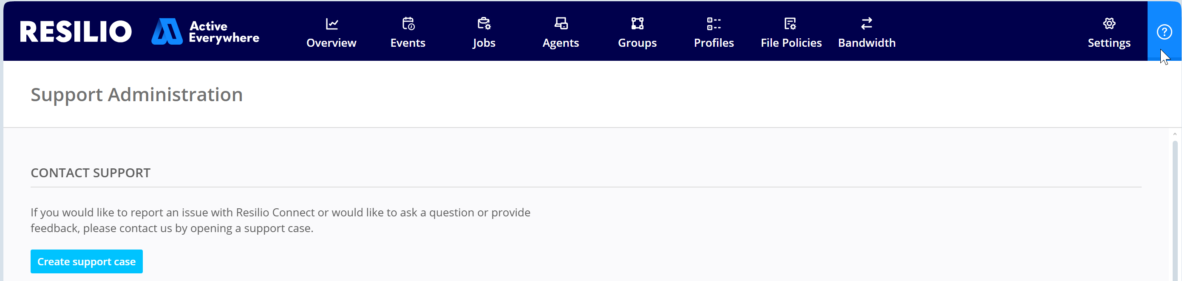The image size is (1182, 281).
Task: Open the Settings menu label
Action: click(x=1109, y=43)
